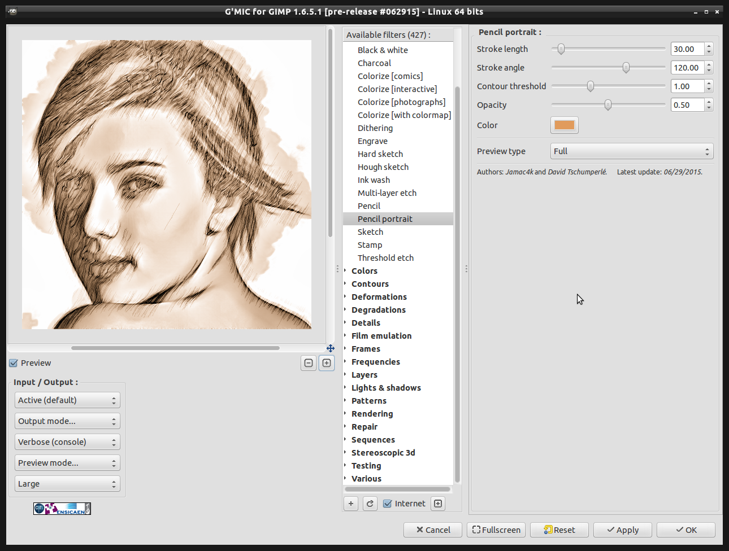729x551 pixels.
Task: Click the Fullscreen button
Action: pos(496,530)
